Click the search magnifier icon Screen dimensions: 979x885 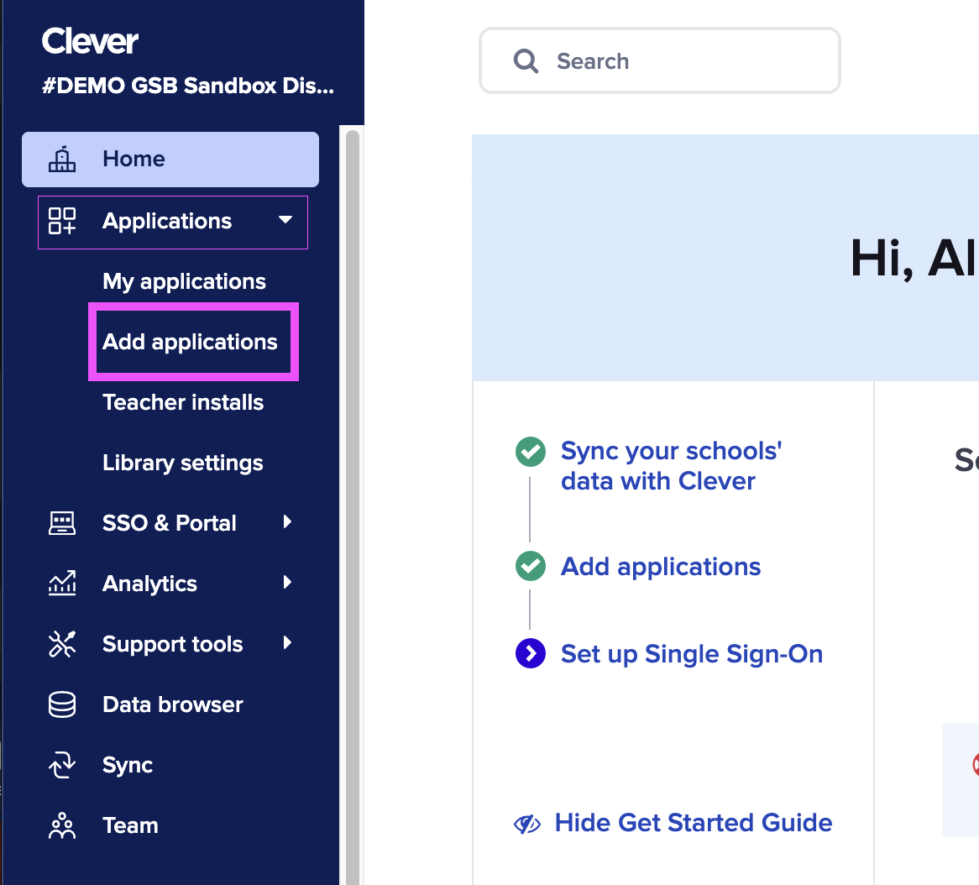(x=526, y=61)
